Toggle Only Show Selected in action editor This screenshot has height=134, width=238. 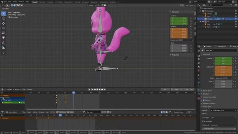point(162,112)
